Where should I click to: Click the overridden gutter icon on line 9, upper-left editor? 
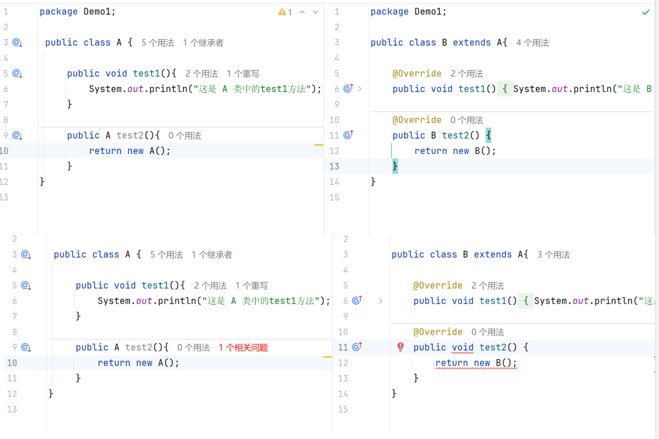(17, 135)
